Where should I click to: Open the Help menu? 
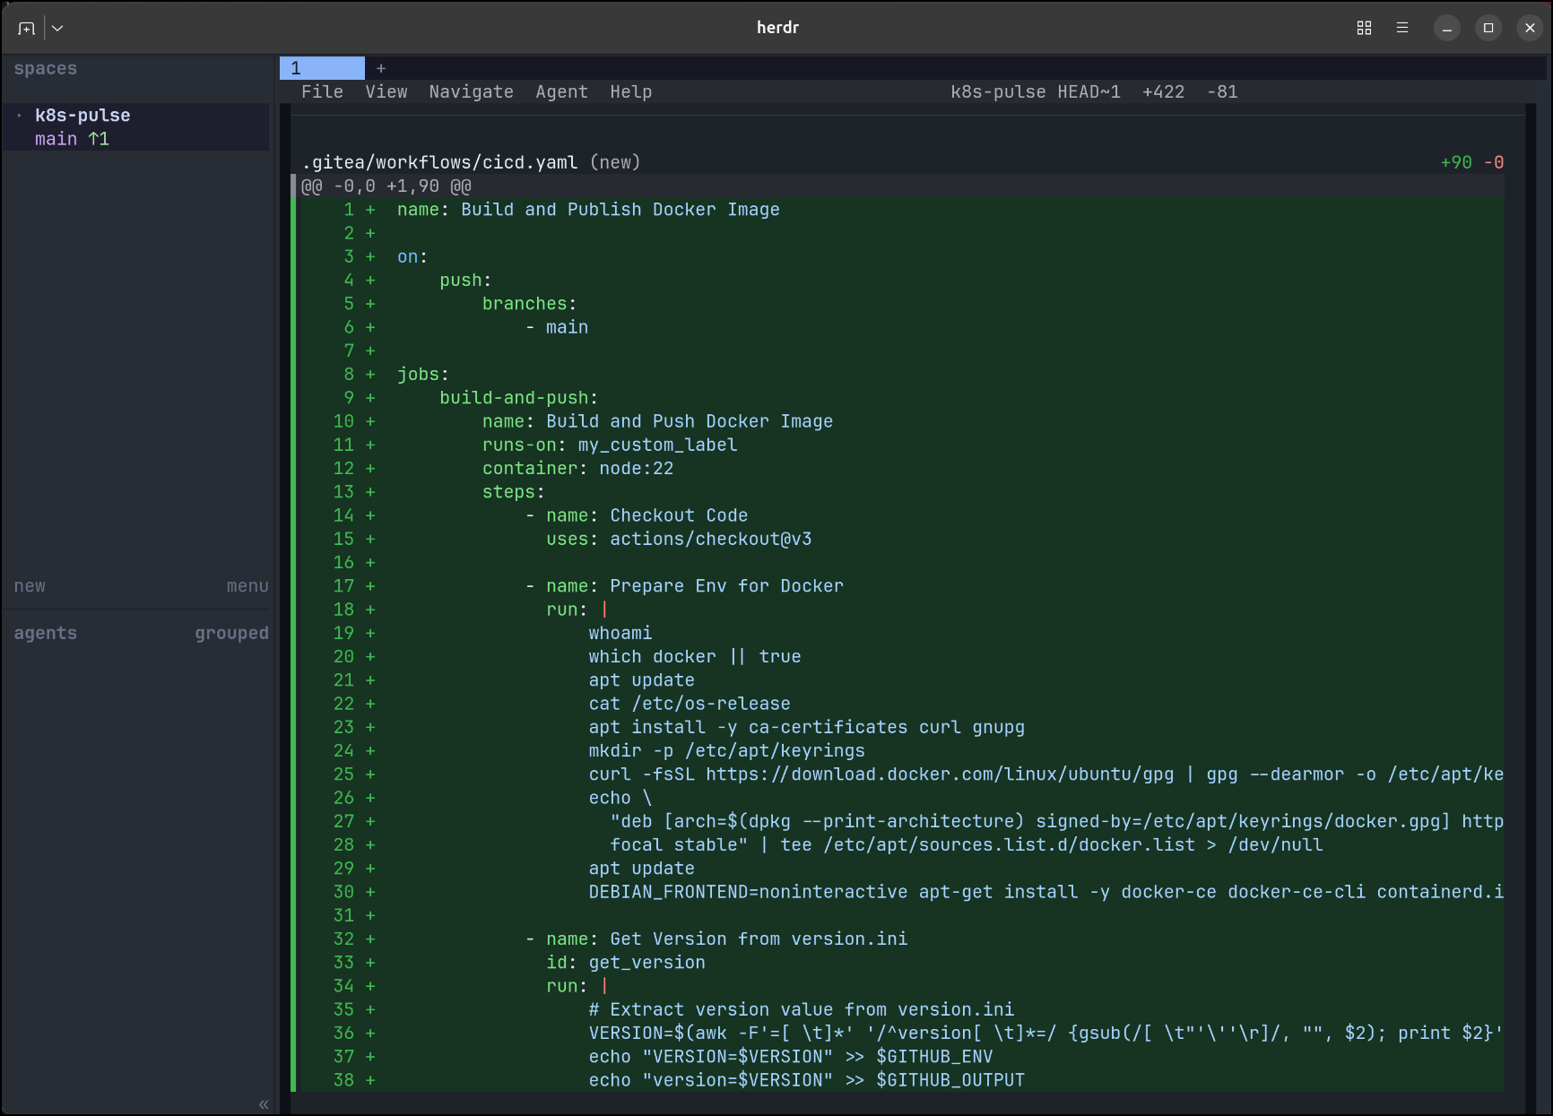[631, 91]
